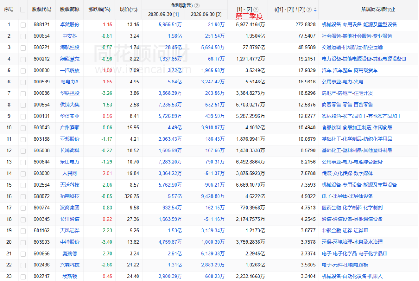This screenshot has width=419, height=281.
Task: Open industry link 社会服务-其他社会服务-专业服务
Action: point(357,36)
